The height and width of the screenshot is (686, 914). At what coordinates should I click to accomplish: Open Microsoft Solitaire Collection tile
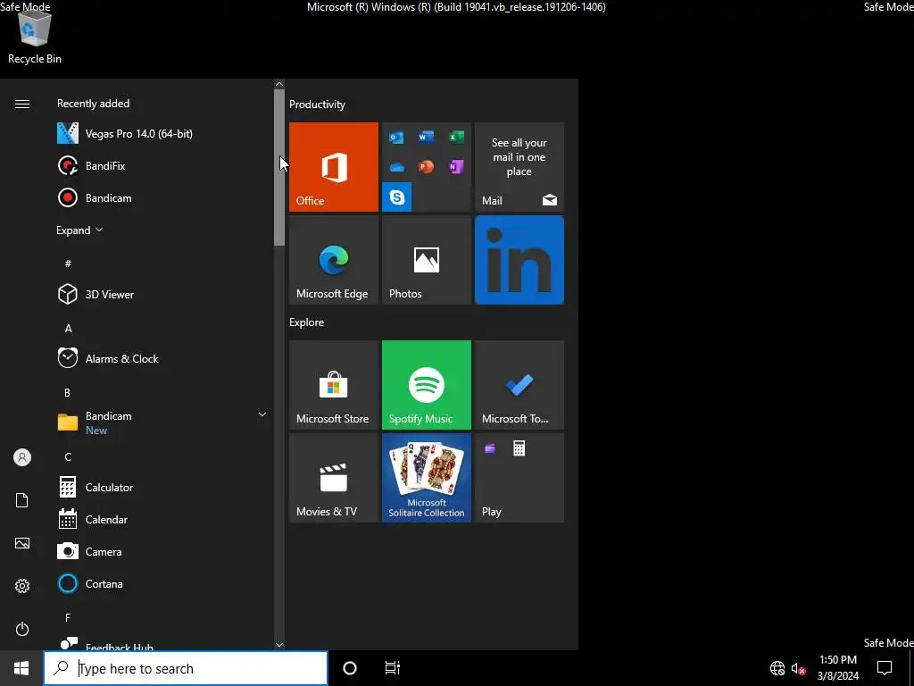[x=426, y=478]
